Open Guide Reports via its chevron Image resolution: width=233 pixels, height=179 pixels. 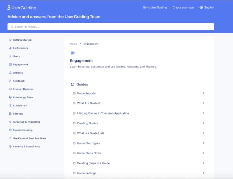tap(204, 93)
